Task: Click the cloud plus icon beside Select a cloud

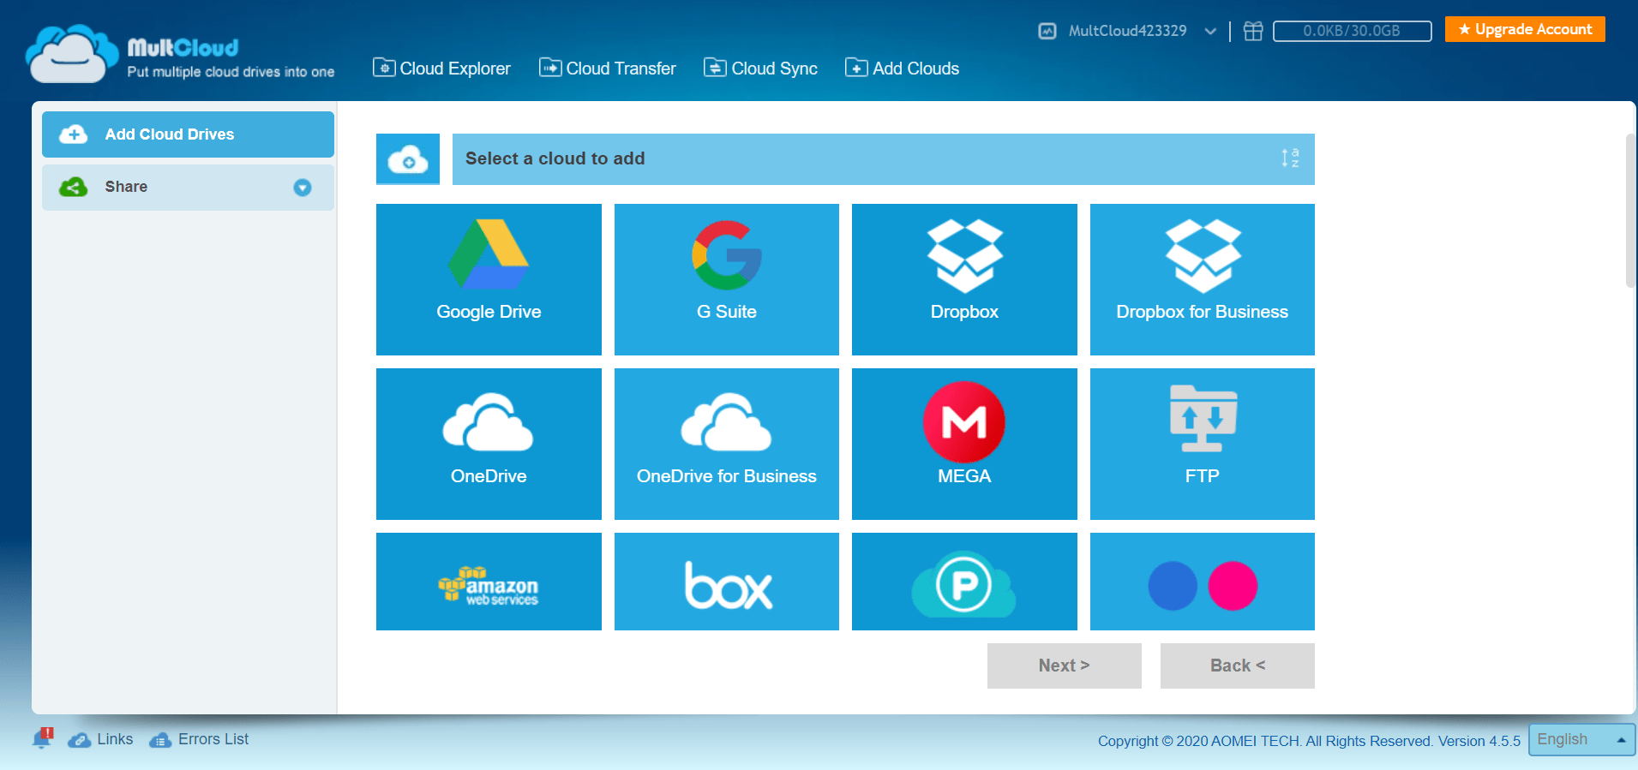Action: pyautogui.click(x=408, y=159)
